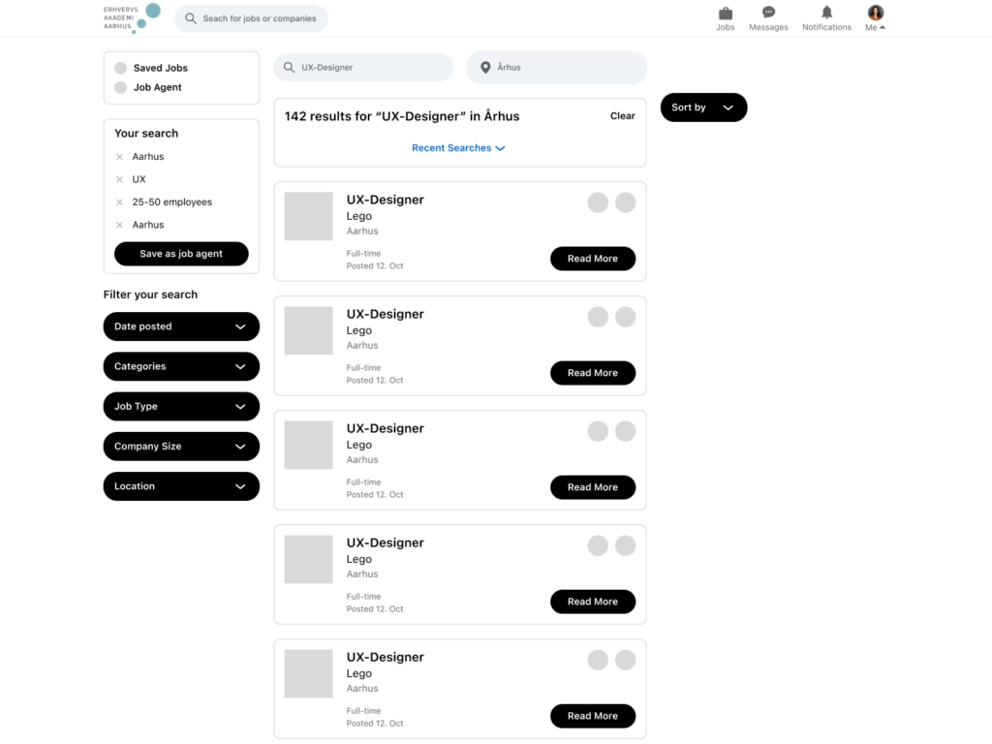The width and height of the screenshot is (992, 744).
Task: Expand the Categories filter
Action: [181, 366]
